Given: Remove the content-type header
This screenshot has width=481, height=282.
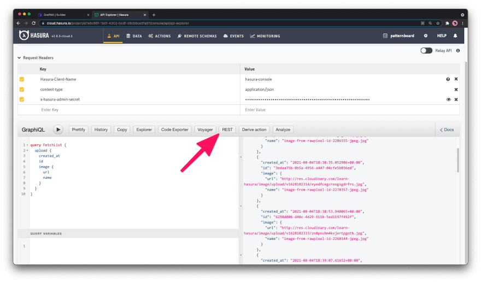Looking at the screenshot, I should point(456,90).
